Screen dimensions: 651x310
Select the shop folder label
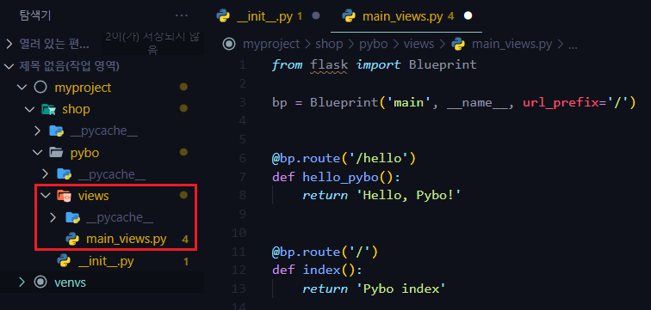coord(76,109)
